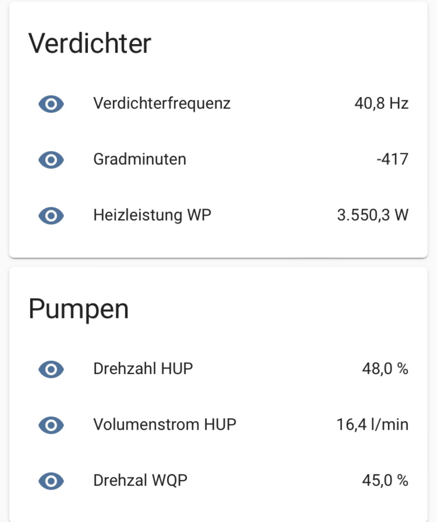The image size is (437, 522).
Task: Tap the 45,0 % WQP speed value
Action: pos(385,481)
